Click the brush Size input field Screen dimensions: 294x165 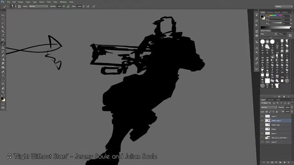(283, 34)
